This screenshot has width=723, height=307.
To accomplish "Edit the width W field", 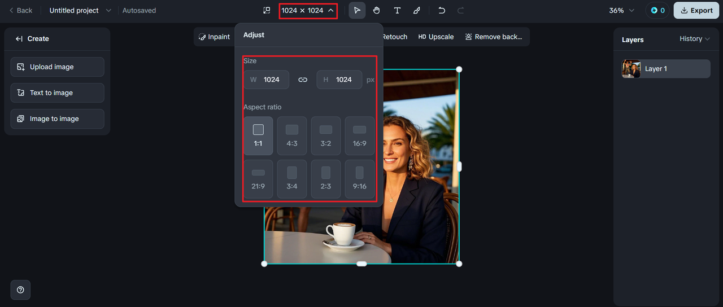I will tap(266, 80).
